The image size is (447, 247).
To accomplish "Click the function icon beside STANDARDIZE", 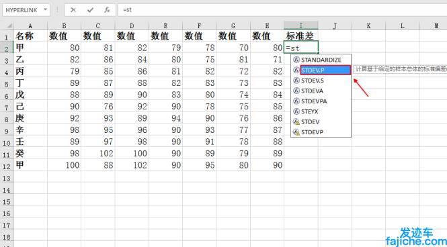I will (296, 60).
